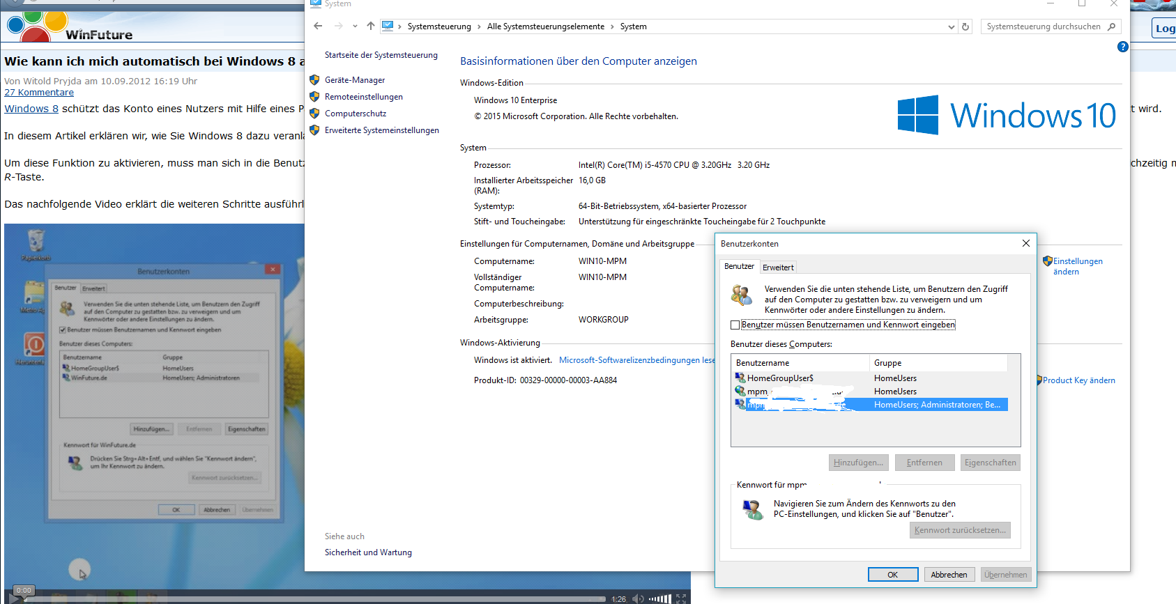Click the users icon beside dialog description
Screen dimensions: 1176x604
(x=742, y=295)
